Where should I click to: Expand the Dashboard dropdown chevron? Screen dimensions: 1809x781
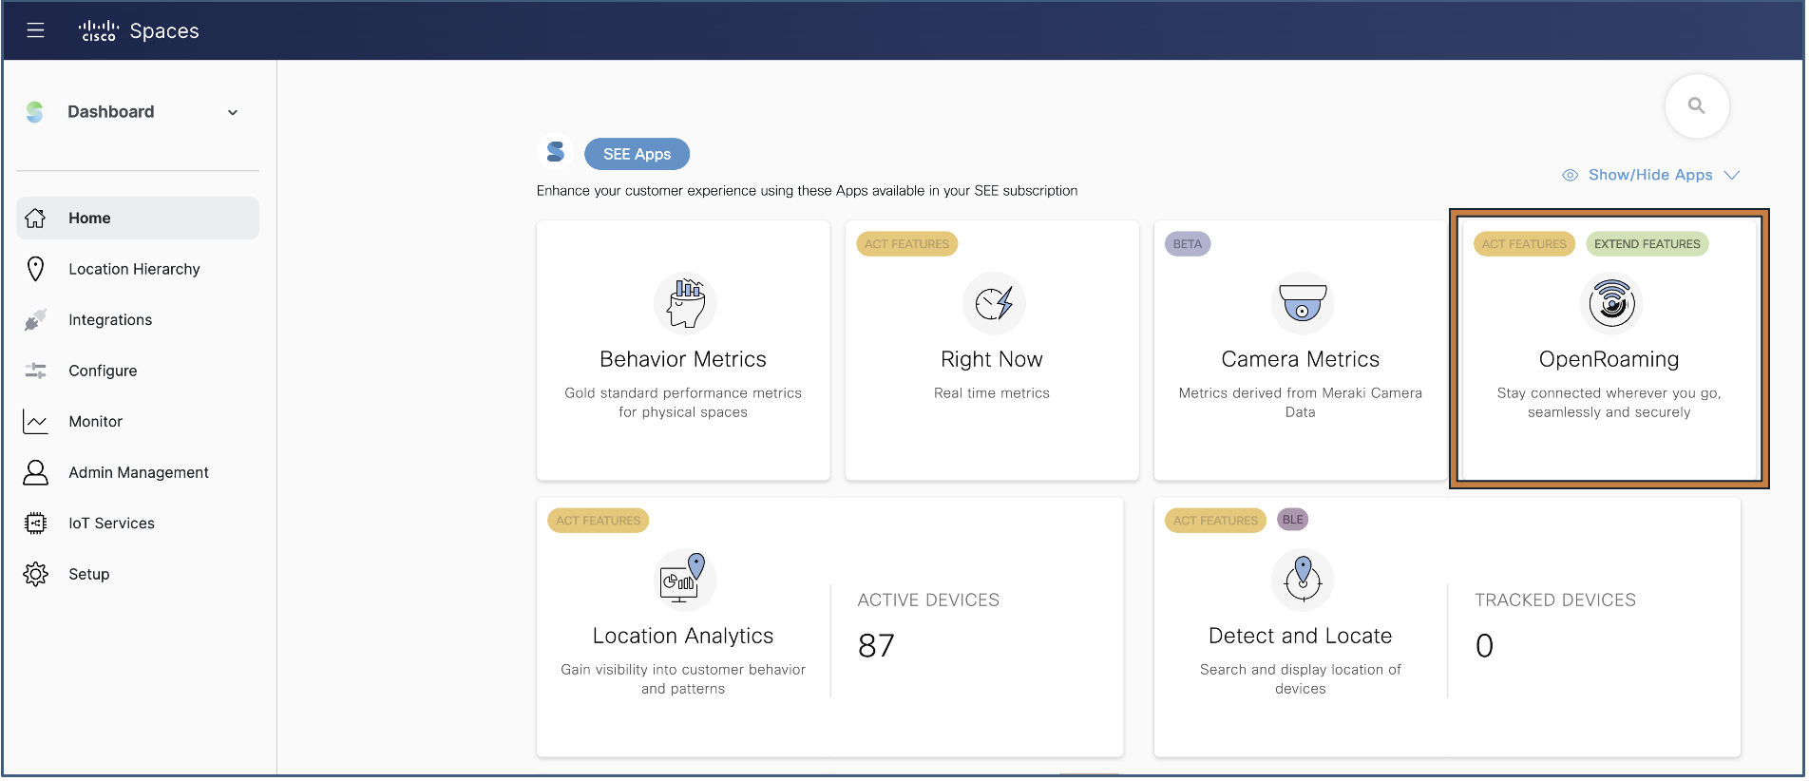(233, 112)
